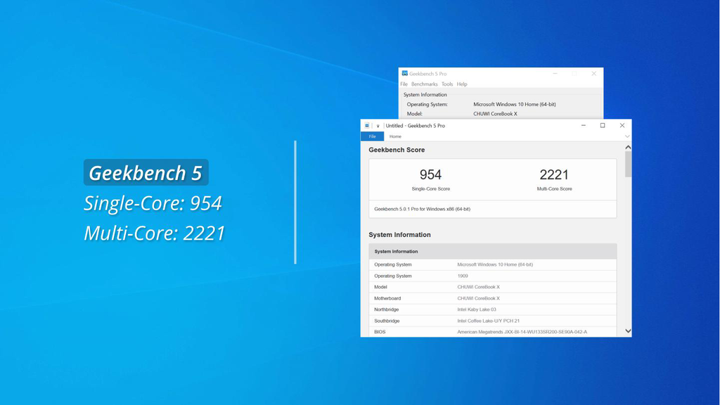Click 'Multi-Core Score' label under 2221
Image resolution: width=720 pixels, height=405 pixels.
tap(554, 188)
